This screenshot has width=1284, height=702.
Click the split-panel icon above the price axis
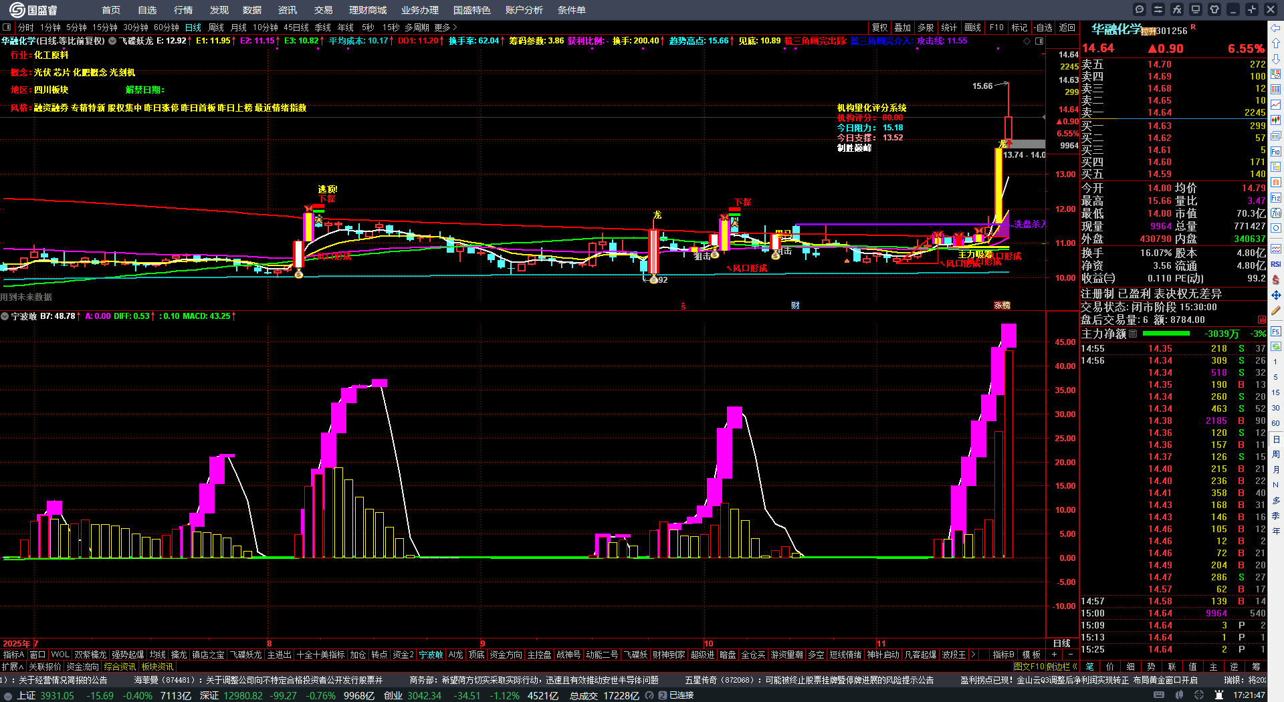[x=1039, y=41]
